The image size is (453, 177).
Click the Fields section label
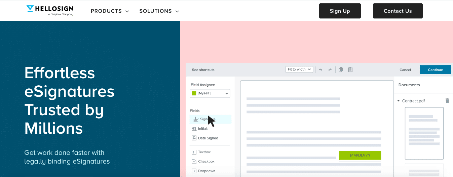[195, 110]
